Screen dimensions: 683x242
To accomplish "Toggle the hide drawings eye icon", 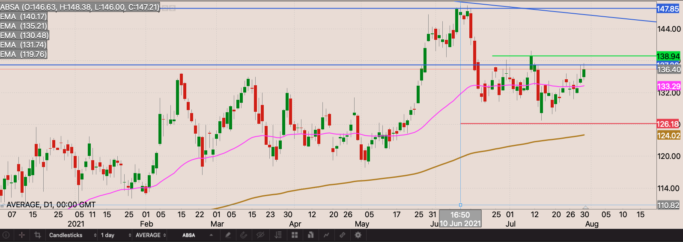I will 260,235.
